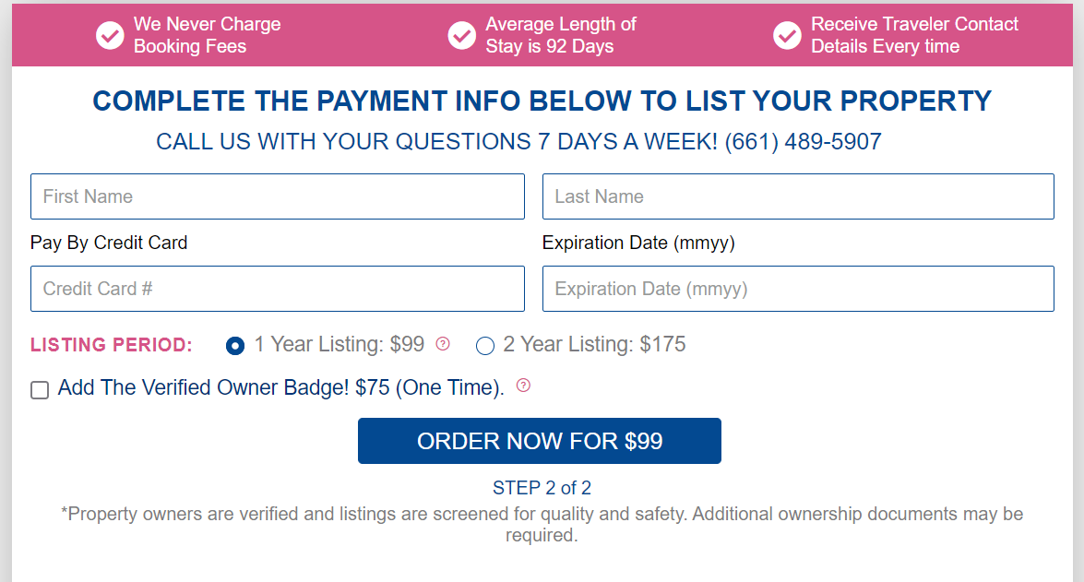
Task: Open help icon next to Verified Owner Badge
Action: point(523,386)
